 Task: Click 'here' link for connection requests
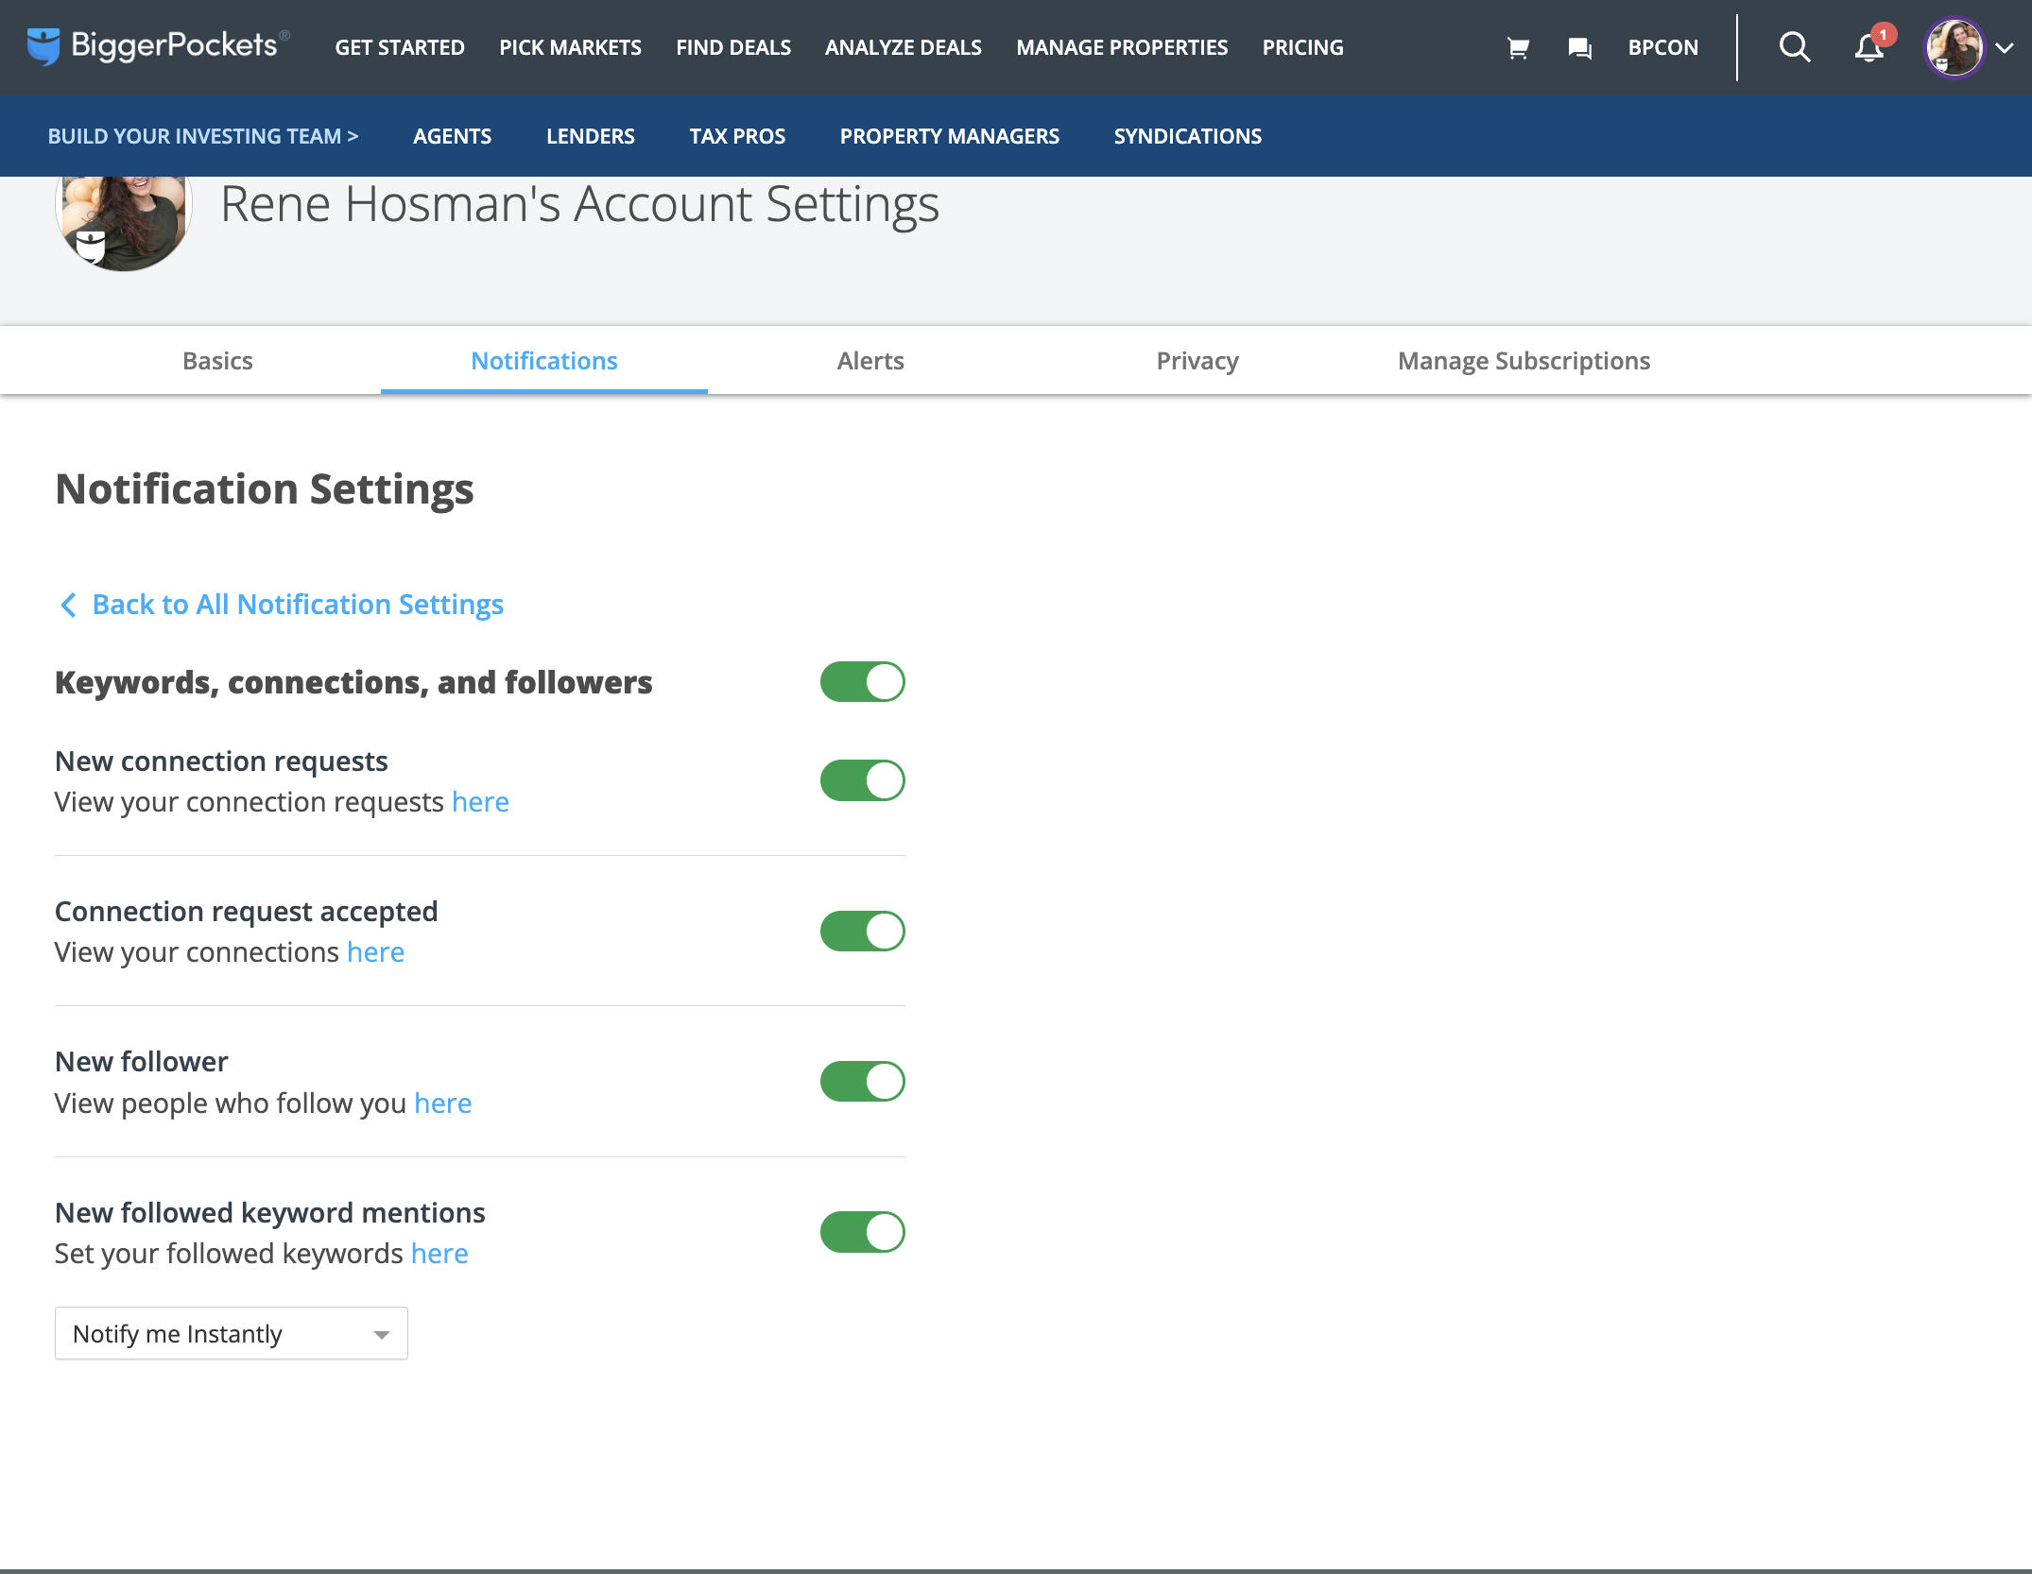click(480, 802)
